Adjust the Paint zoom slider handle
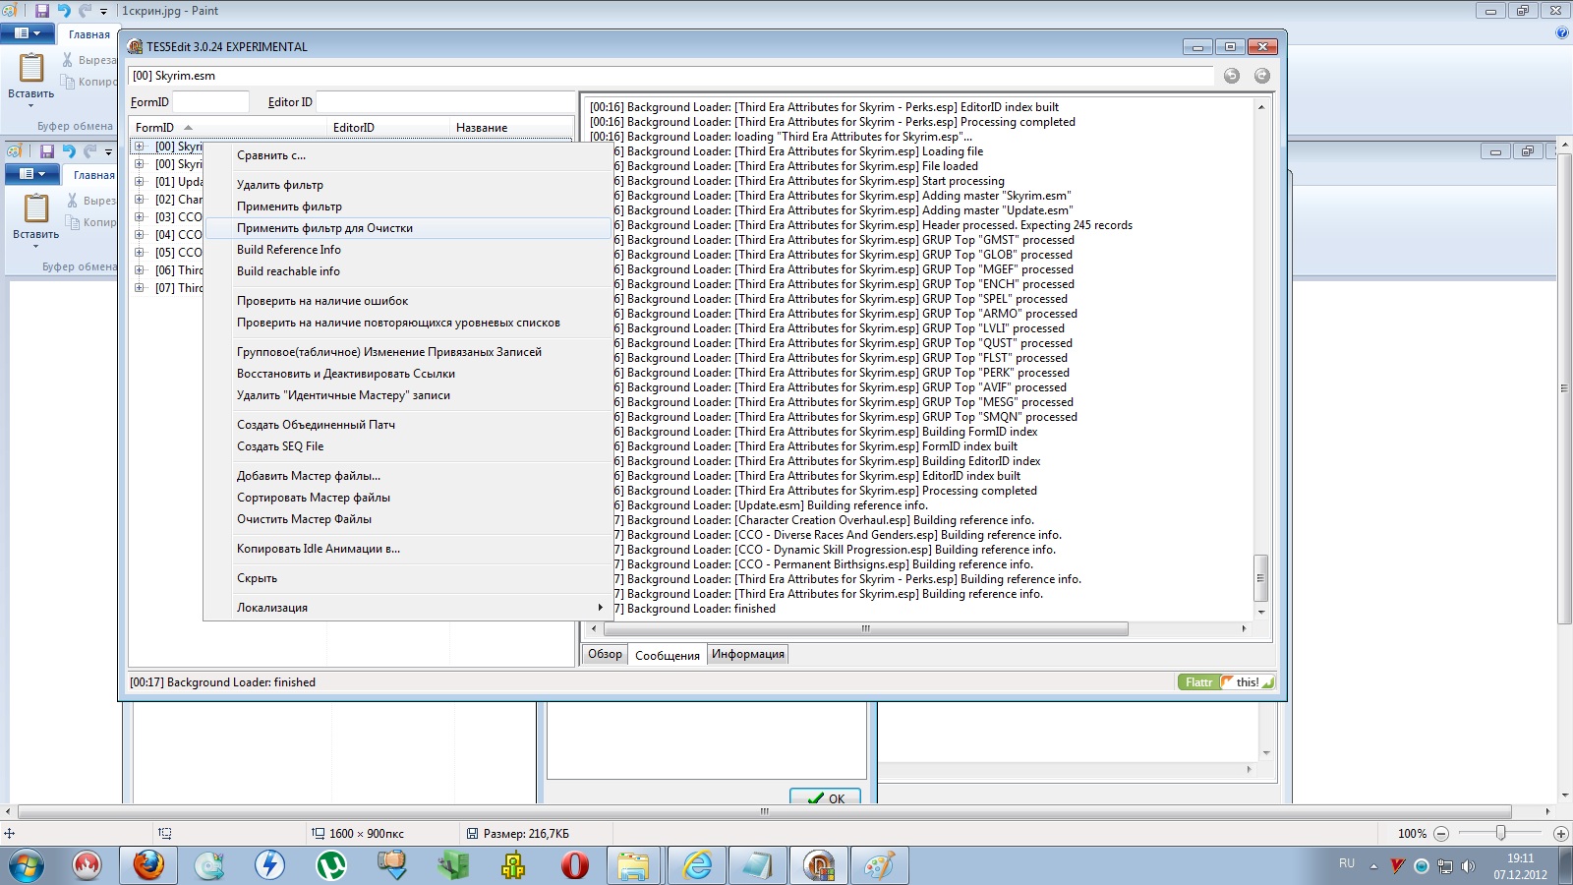Viewport: 1573px width, 885px height. click(1500, 833)
